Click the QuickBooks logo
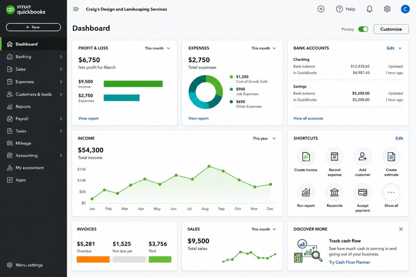Viewport: 416px width, 277px height. click(x=26, y=10)
